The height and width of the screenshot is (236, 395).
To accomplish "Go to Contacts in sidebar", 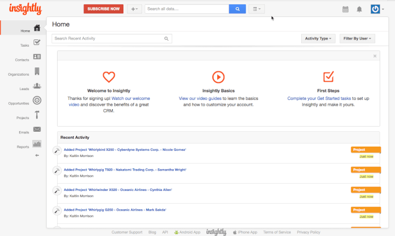I will pyautogui.click(x=37, y=57).
